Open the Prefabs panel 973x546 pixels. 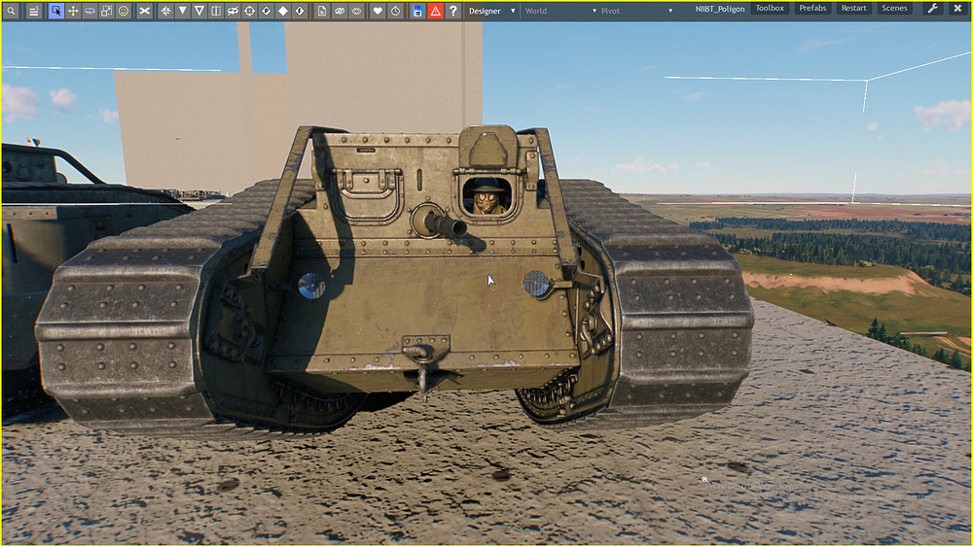point(812,9)
